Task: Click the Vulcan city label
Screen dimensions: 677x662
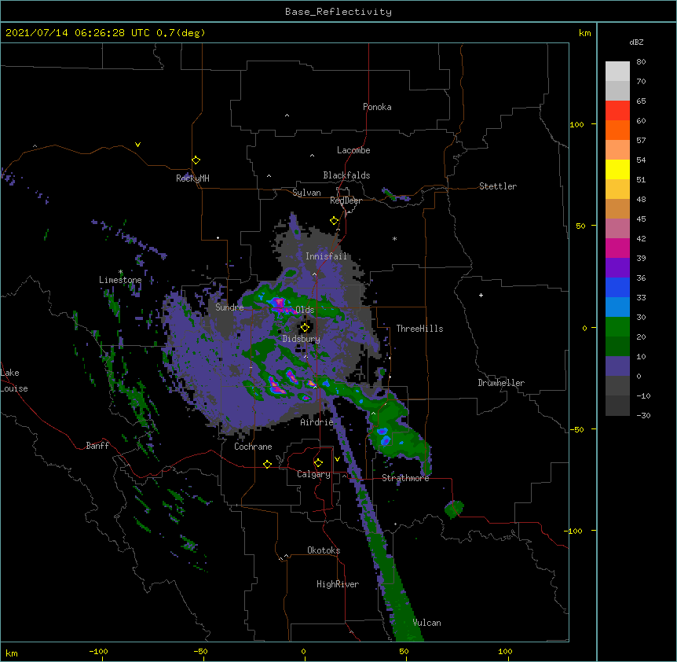Action: coord(426,623)
